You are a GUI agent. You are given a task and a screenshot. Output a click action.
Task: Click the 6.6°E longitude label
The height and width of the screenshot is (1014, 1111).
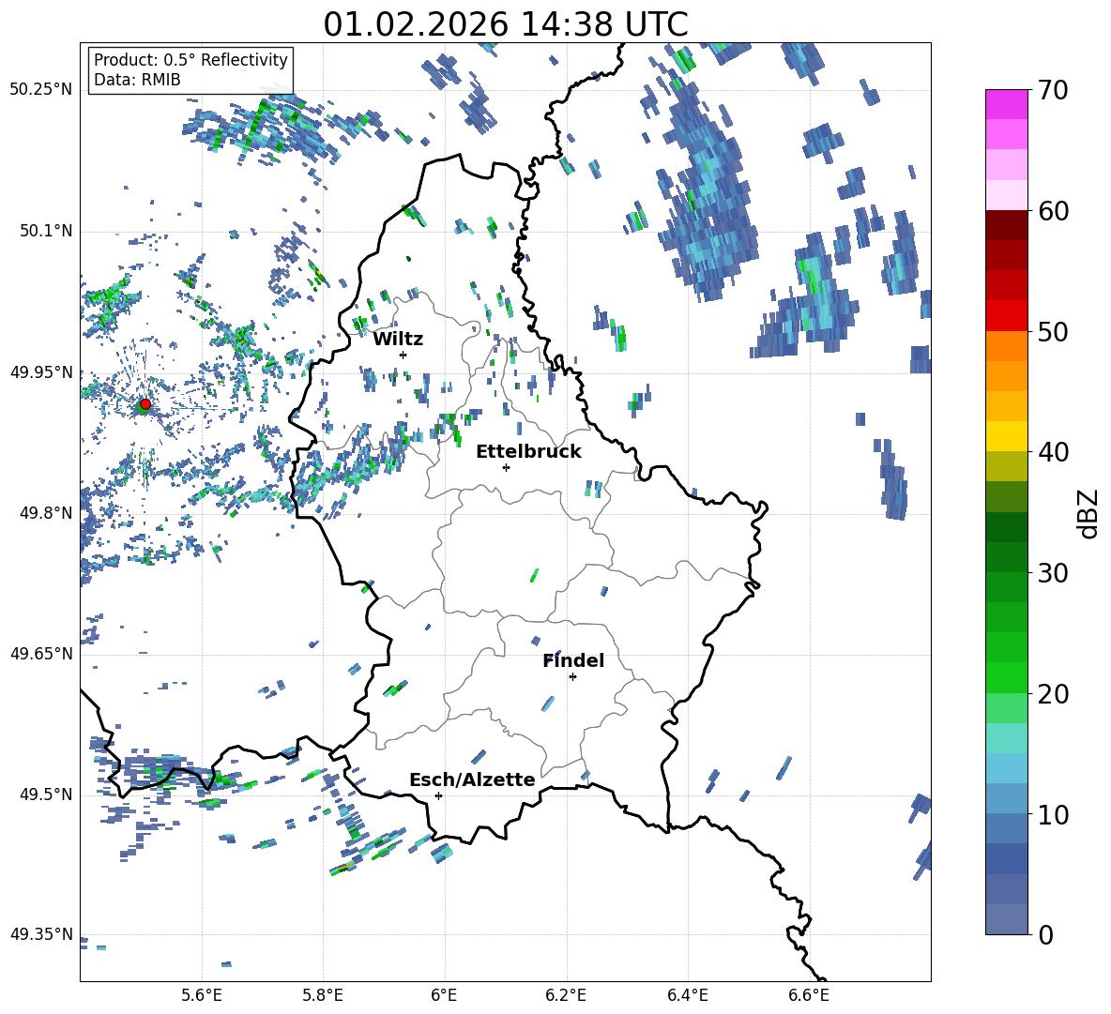click(809, 996)
